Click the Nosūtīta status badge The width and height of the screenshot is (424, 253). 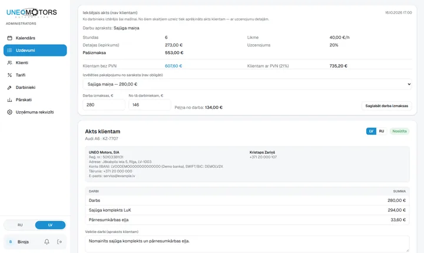(x=399, y=131)
